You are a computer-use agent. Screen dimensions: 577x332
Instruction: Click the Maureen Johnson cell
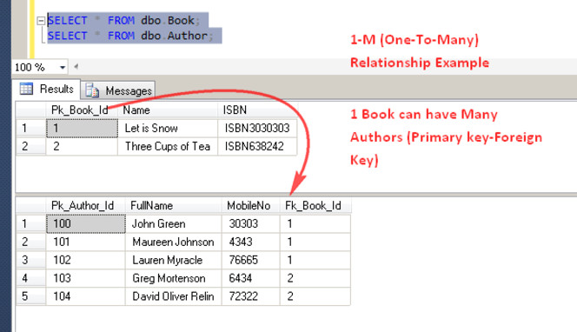pyautogui.click(x=173, y=242)
